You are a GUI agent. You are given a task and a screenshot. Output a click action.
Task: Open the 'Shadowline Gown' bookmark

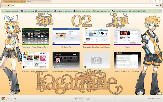pyautogui.click(x=101, y=11)
